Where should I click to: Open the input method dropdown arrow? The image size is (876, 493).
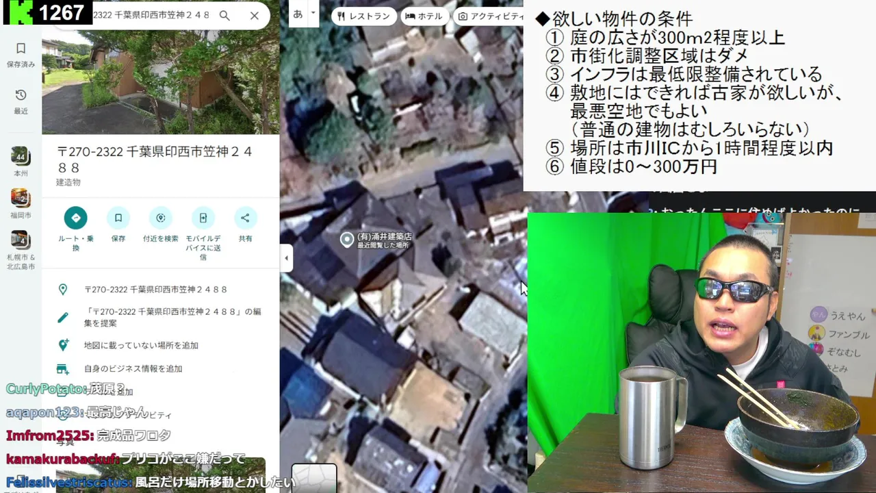[313, 13]
